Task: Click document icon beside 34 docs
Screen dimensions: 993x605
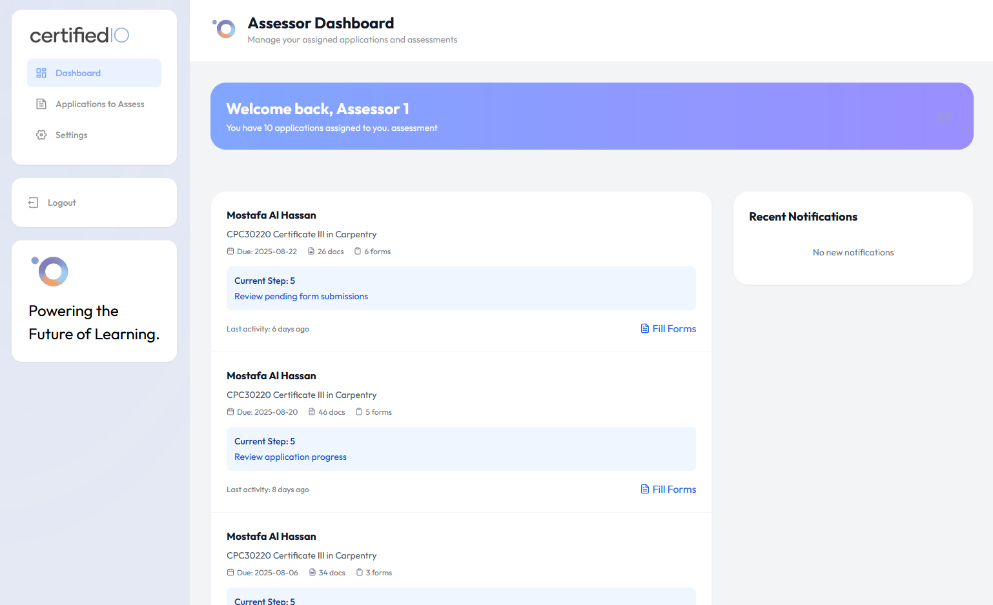Action: [312, 573]
